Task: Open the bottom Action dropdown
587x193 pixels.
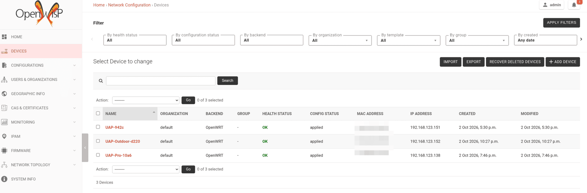Action: (146, 169)
